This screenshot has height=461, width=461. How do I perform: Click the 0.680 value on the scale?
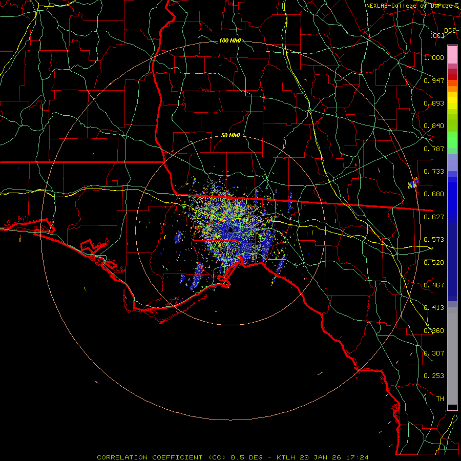[434, 194]
